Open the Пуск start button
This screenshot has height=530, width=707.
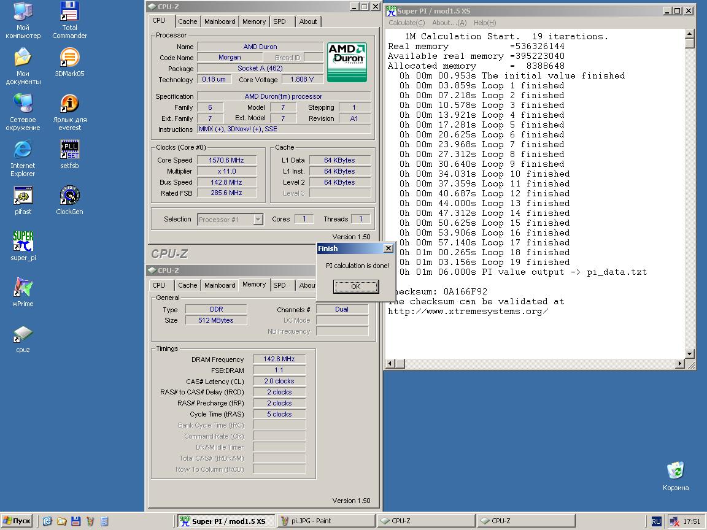pos(17,521)
